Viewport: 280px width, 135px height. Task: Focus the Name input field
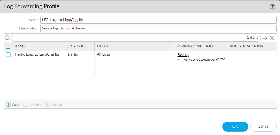pos(158,20)
